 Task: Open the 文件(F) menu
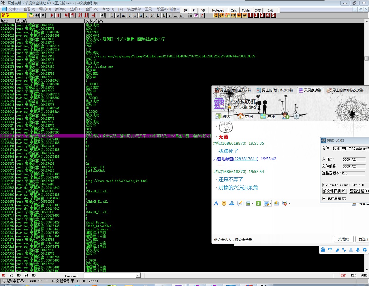tap(14, 9)
